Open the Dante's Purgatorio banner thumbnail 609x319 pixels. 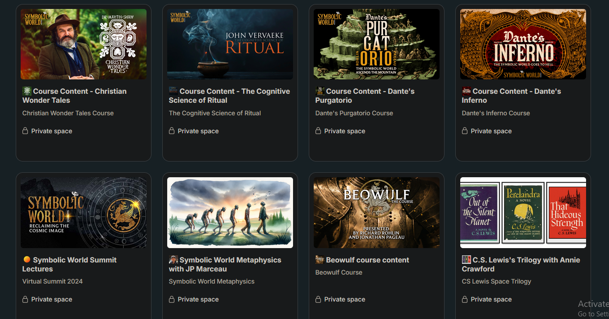coord(377,44)
